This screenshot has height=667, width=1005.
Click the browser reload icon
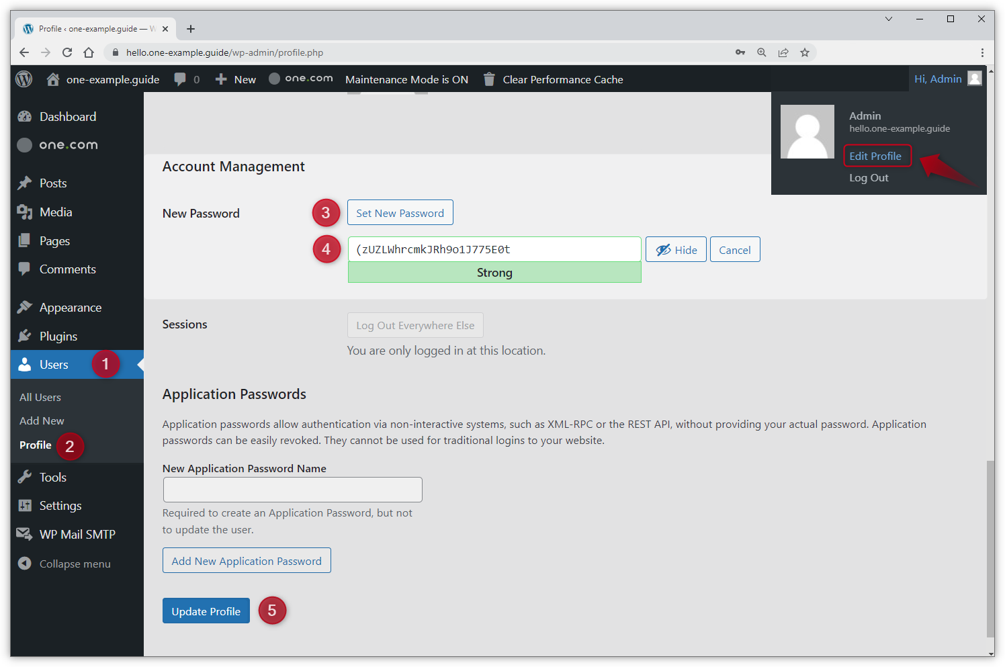point(67,52)
